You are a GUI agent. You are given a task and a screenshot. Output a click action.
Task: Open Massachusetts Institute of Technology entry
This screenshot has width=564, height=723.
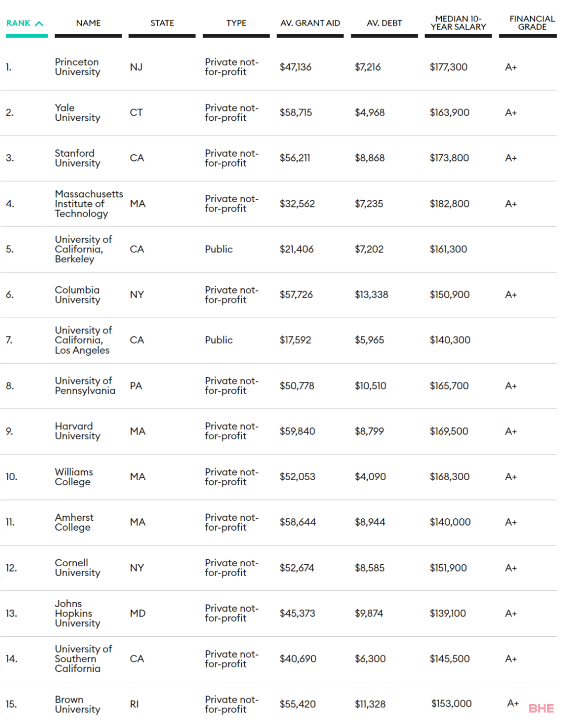[x=89, y=204]
